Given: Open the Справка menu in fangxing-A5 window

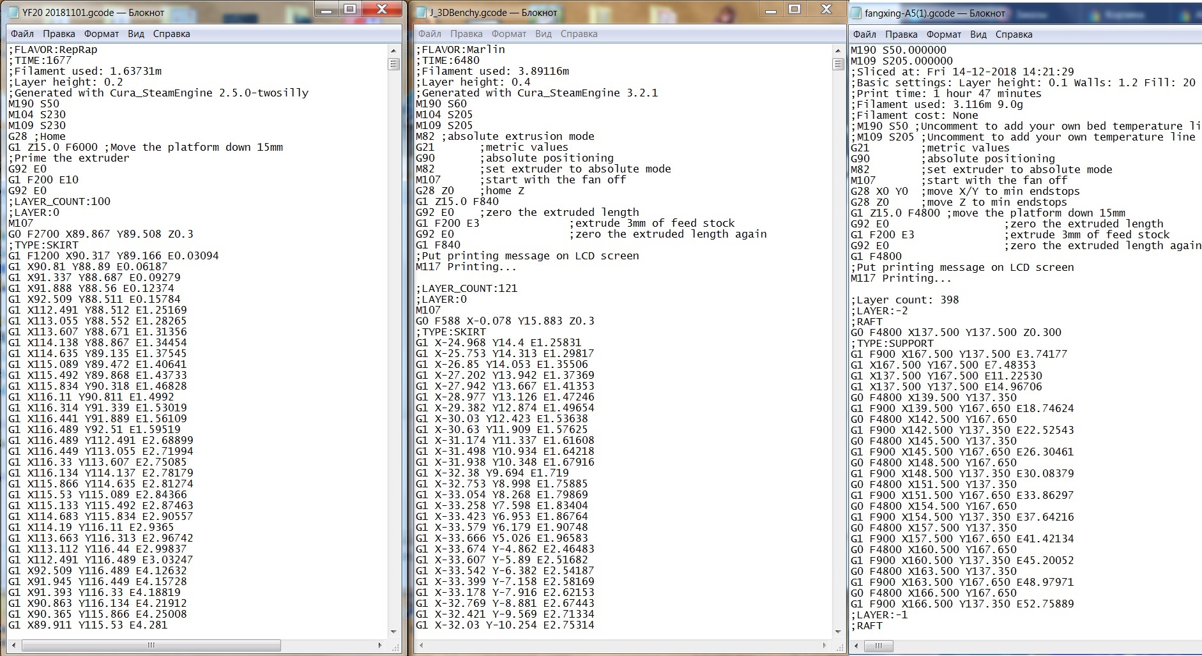Looking at the screenshot, I should click(1014, 34).
